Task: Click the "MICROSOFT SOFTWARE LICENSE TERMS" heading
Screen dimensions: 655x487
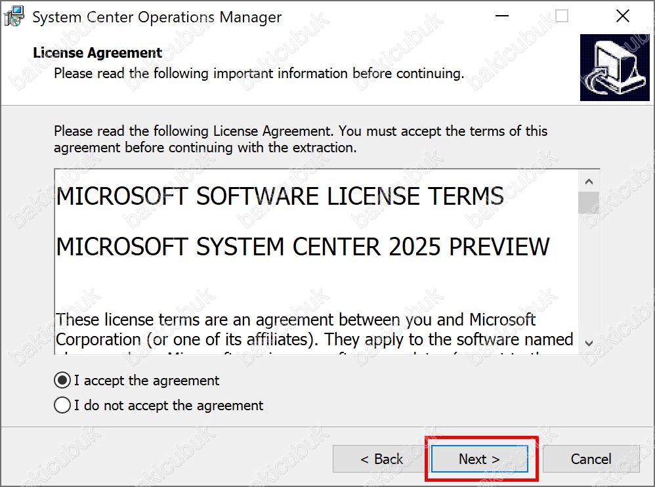Action: [280, 196]
